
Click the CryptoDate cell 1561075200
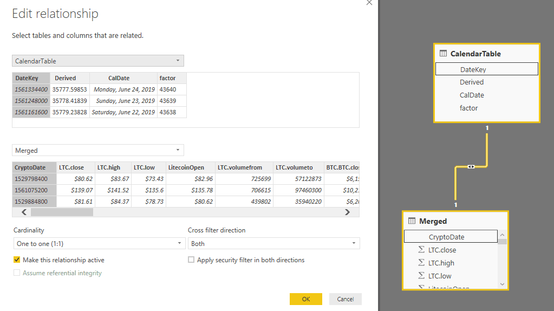point(34,190)
